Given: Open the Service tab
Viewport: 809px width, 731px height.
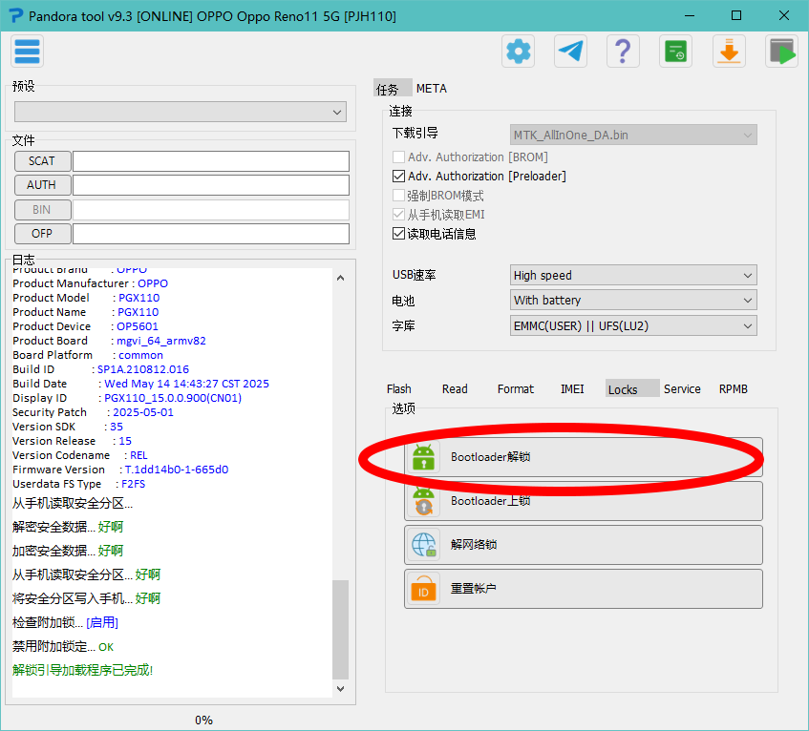Looking at the screenshot, I should (682, 388).
